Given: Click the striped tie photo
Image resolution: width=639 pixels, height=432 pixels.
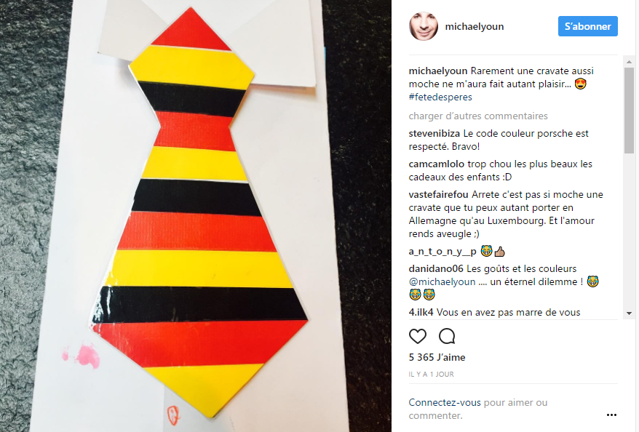Looking at the screenshot, I should [196, 216].
